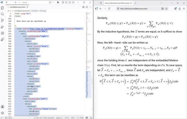
Task: Click the text 'this term can be rewritten as' in editor
Action: coord(31,21)
